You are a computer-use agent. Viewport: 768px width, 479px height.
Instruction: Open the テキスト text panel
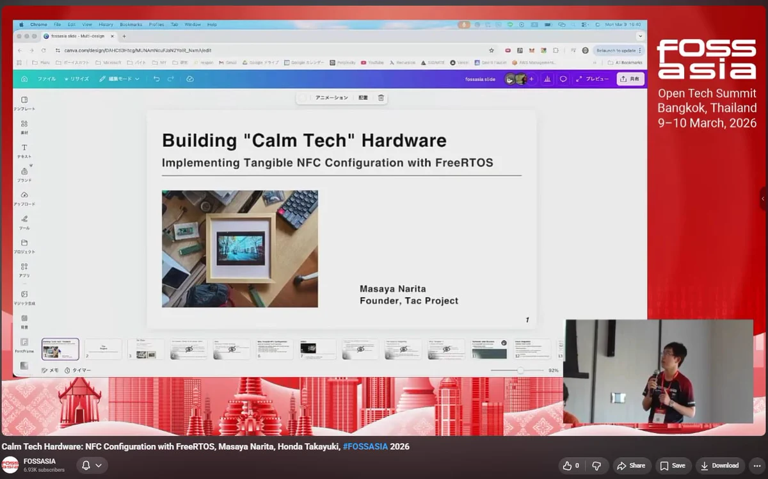coord(24,151)
